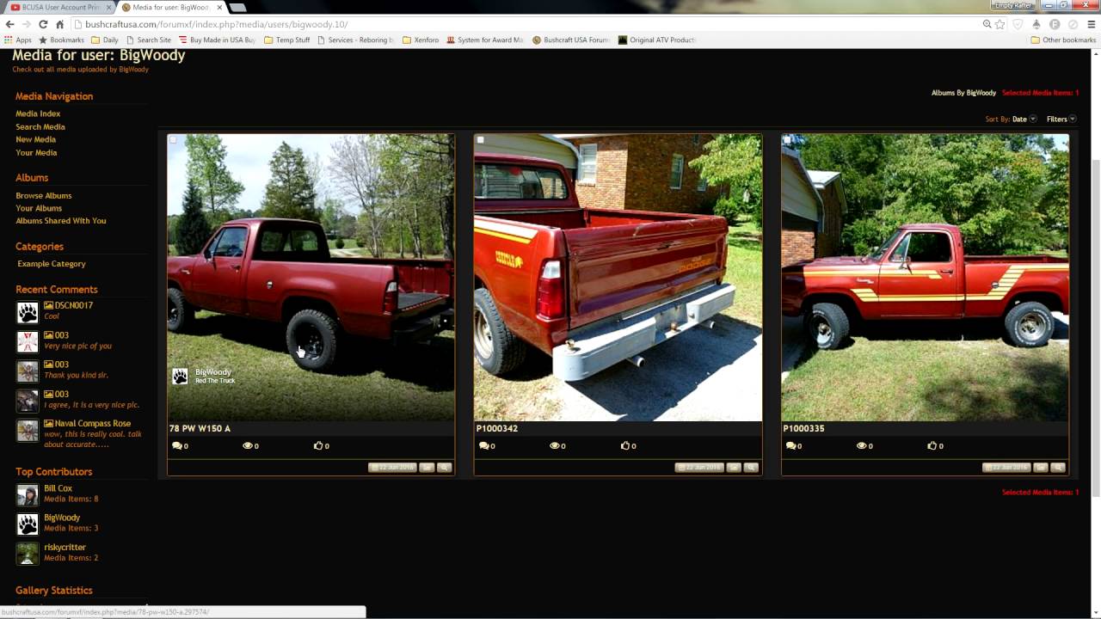
Task: Open Your Media in Media Navigation
Action: (x=36, y=152)
